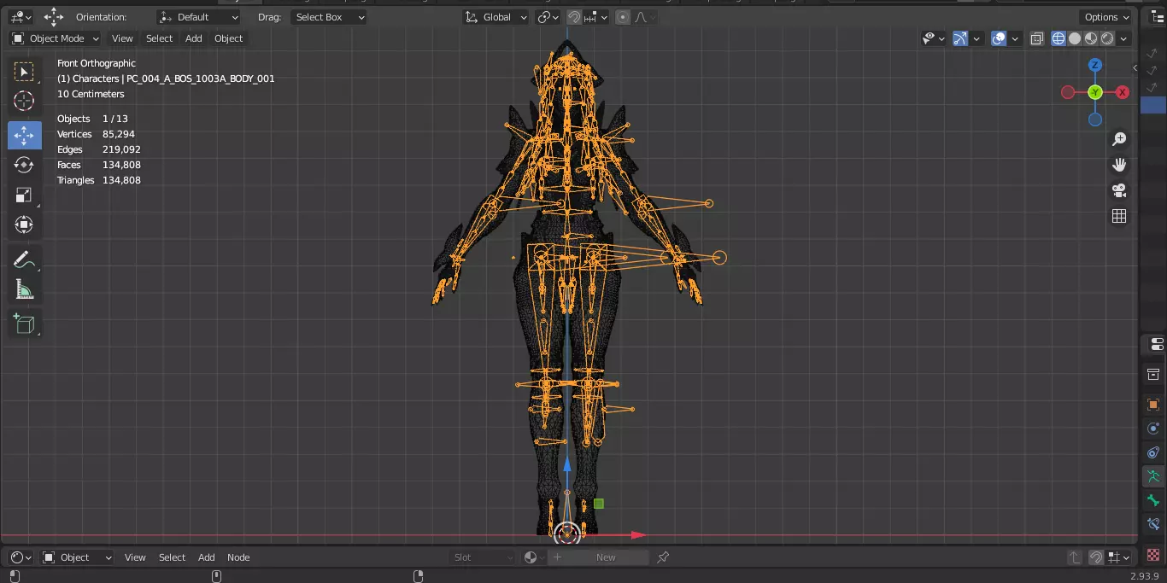The height and width of the screenshot is (583, 1167).
Task: Select the Select Box tool
Action: coord(24,73)
